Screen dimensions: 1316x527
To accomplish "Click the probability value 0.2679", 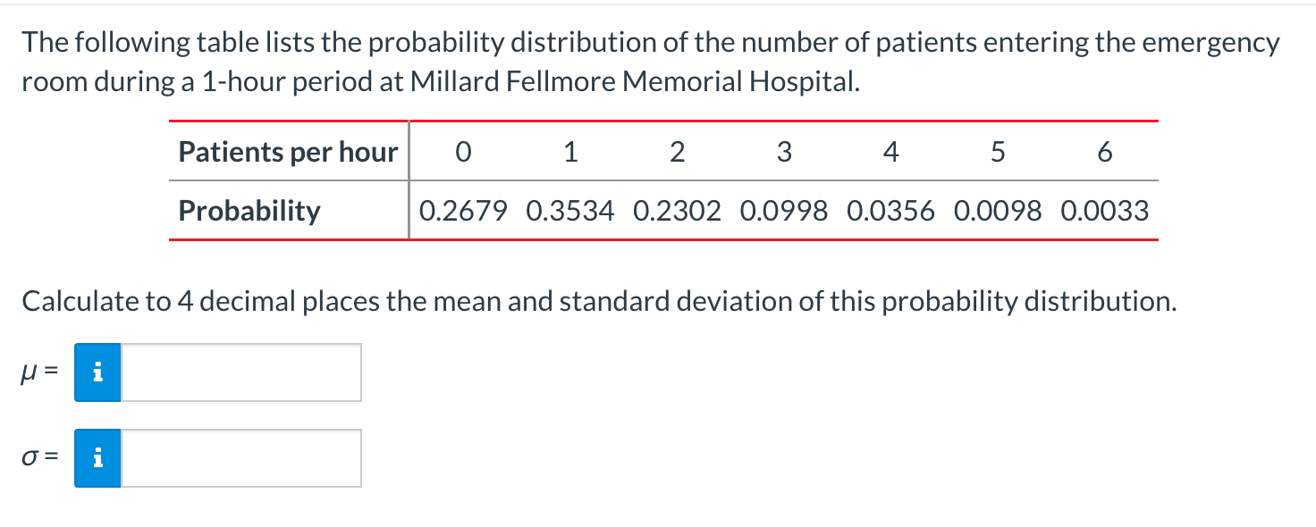I will pos(462,211).
